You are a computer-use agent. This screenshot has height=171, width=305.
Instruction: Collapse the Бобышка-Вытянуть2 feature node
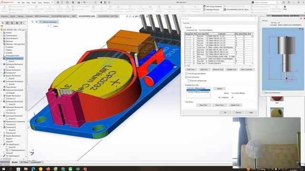tap(1, 64)
